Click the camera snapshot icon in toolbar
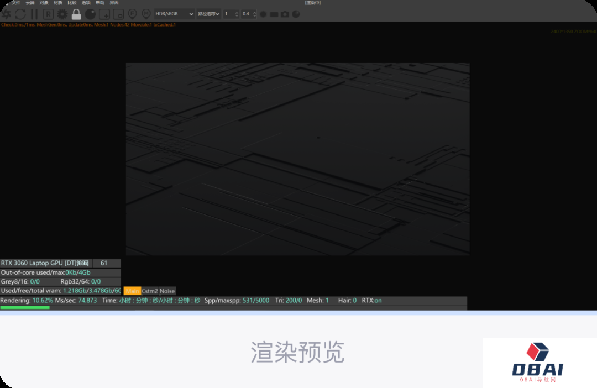Viewport: 597px width, 388px height. click(285, 14)
